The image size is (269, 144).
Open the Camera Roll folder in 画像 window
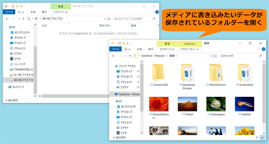158,75
